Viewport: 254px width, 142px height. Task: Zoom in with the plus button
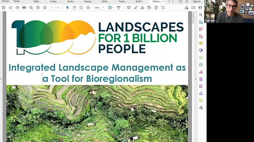click(x=88, y=8)
